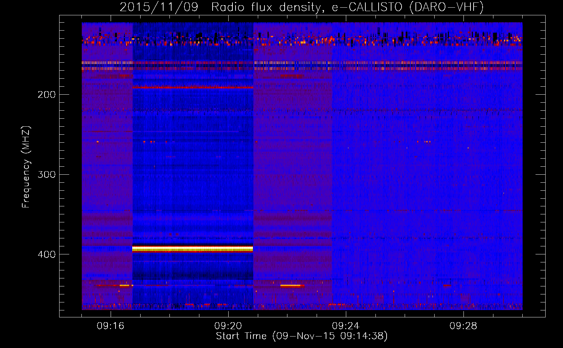This screenshot has width=563, height=348.
Task: Click the 200 frequency axis label
Action: [x=47, y=95]
